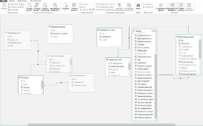Image resolution: width=203 pixels, height=126 pixels.
Task: Click the increase decimal places icon
Action: [x=90, y=10]
